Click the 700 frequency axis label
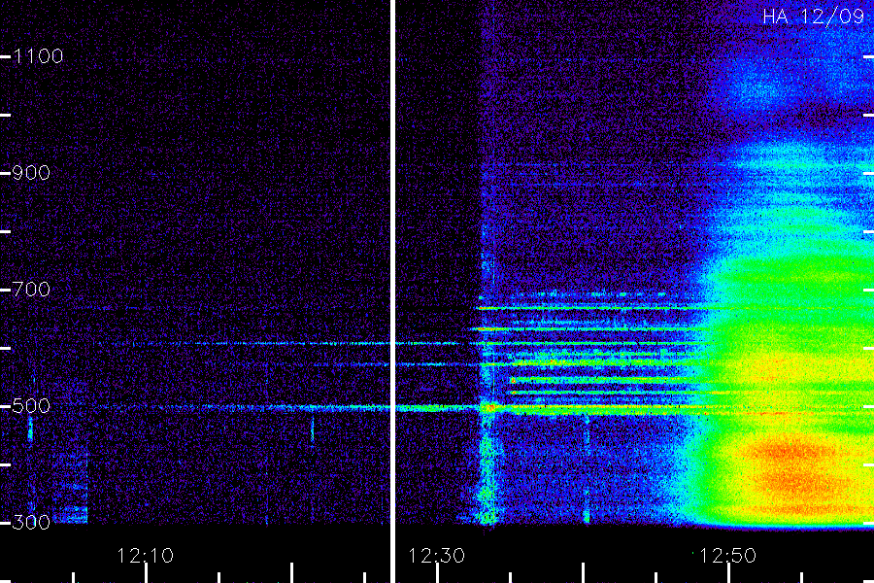The width and height of the screenshot is (874, 583). [x=31, y=290]
